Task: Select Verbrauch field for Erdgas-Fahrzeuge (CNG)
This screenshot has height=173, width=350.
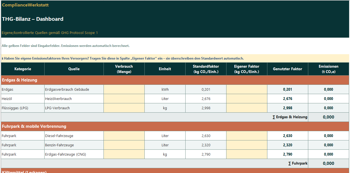Action: (124, 154)
